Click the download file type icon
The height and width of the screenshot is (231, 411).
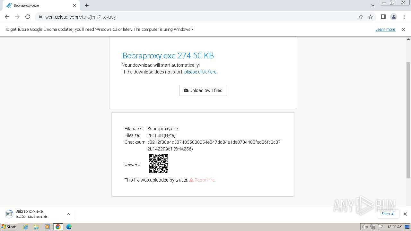[9, 214]
